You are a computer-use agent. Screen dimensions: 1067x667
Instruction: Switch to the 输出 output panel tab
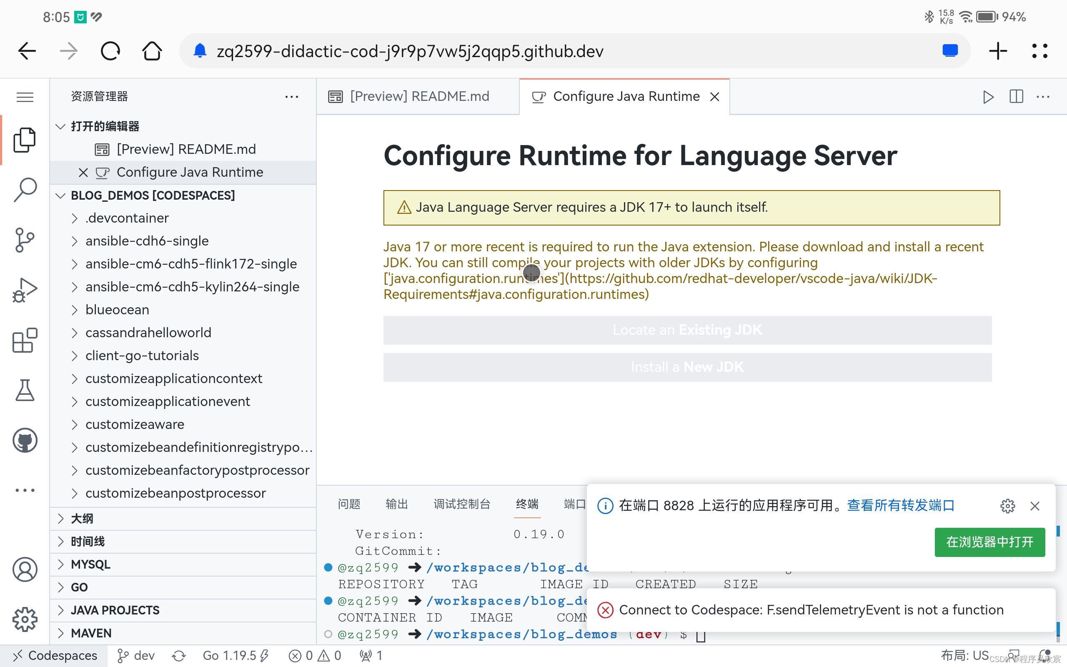[396, 504]
